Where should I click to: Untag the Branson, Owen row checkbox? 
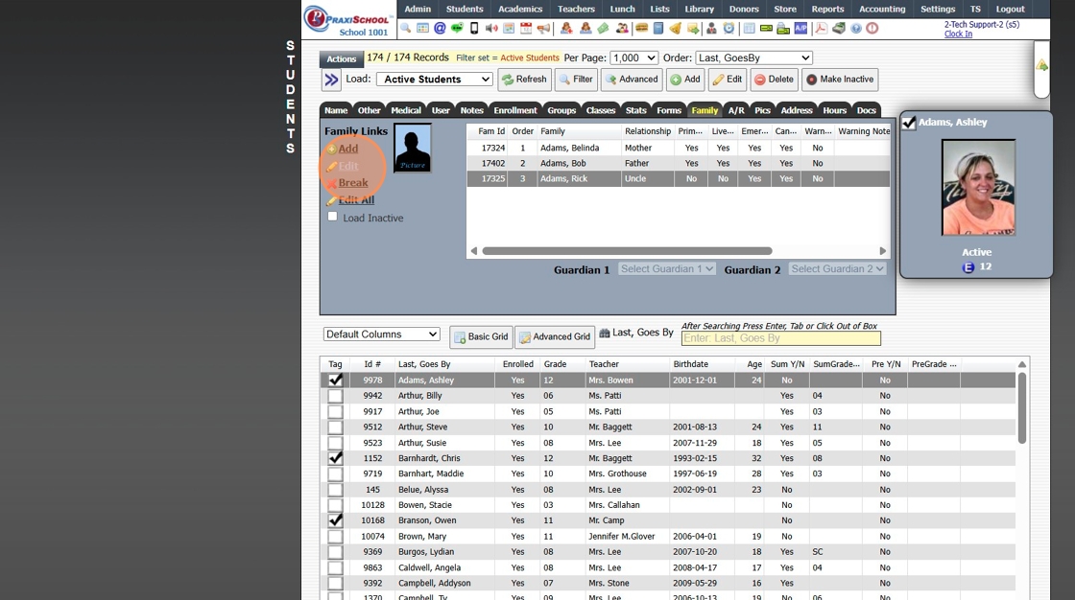pyautogui.click(x=335, y=520)
